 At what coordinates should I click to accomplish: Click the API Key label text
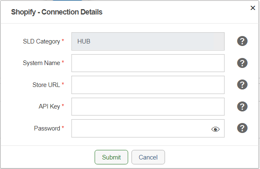tap(49, 106)
